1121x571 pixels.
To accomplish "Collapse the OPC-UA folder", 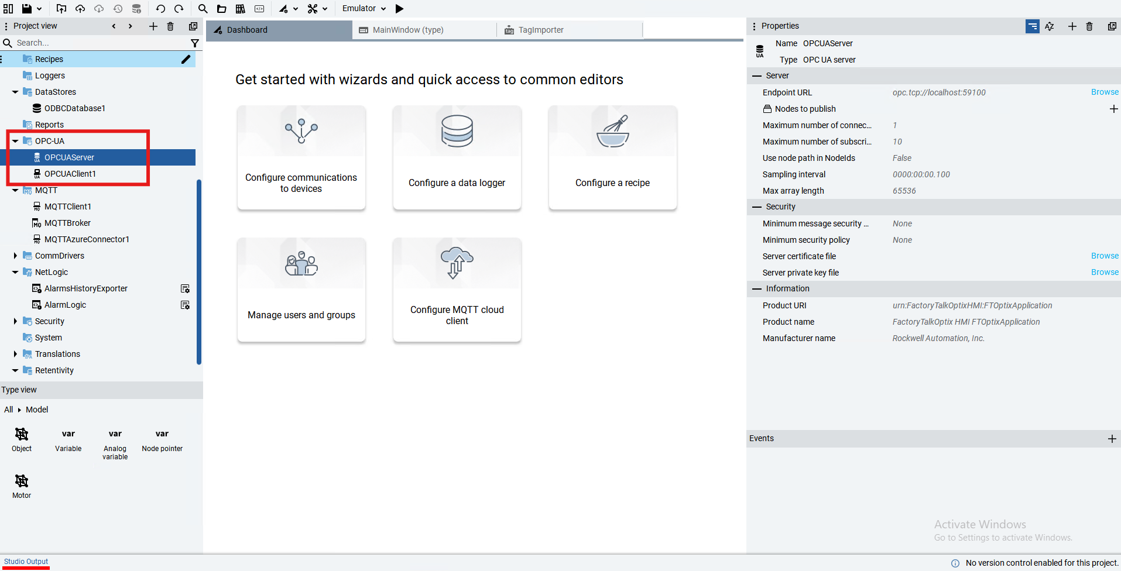I will [x=15, y=141].
